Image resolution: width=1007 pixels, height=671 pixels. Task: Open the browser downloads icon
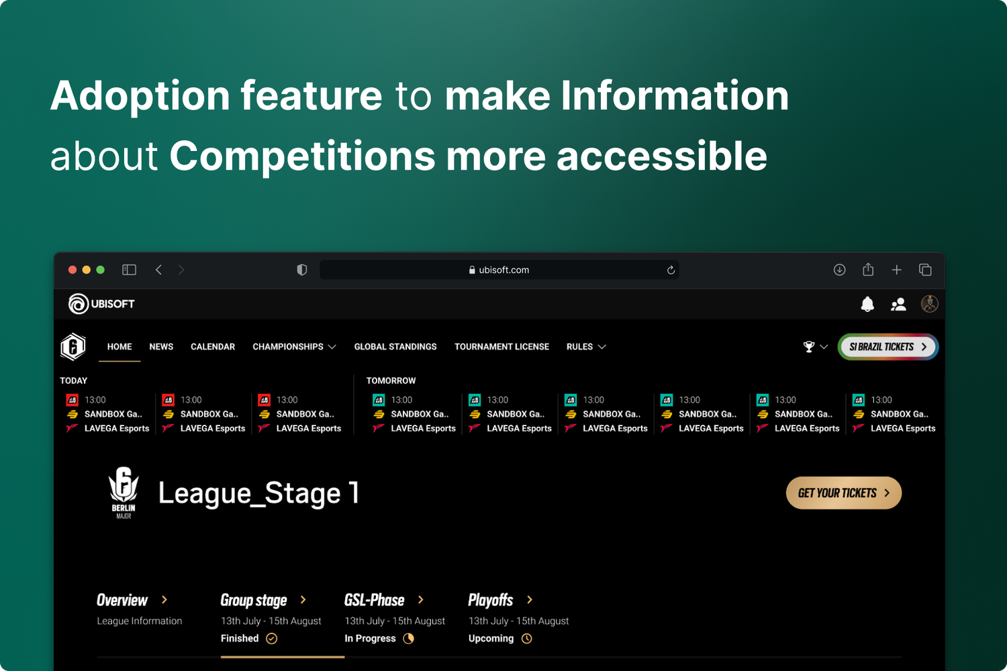[839, 270]
